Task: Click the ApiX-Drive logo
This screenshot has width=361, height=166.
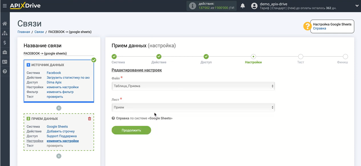Action: [x=25, y=6]
